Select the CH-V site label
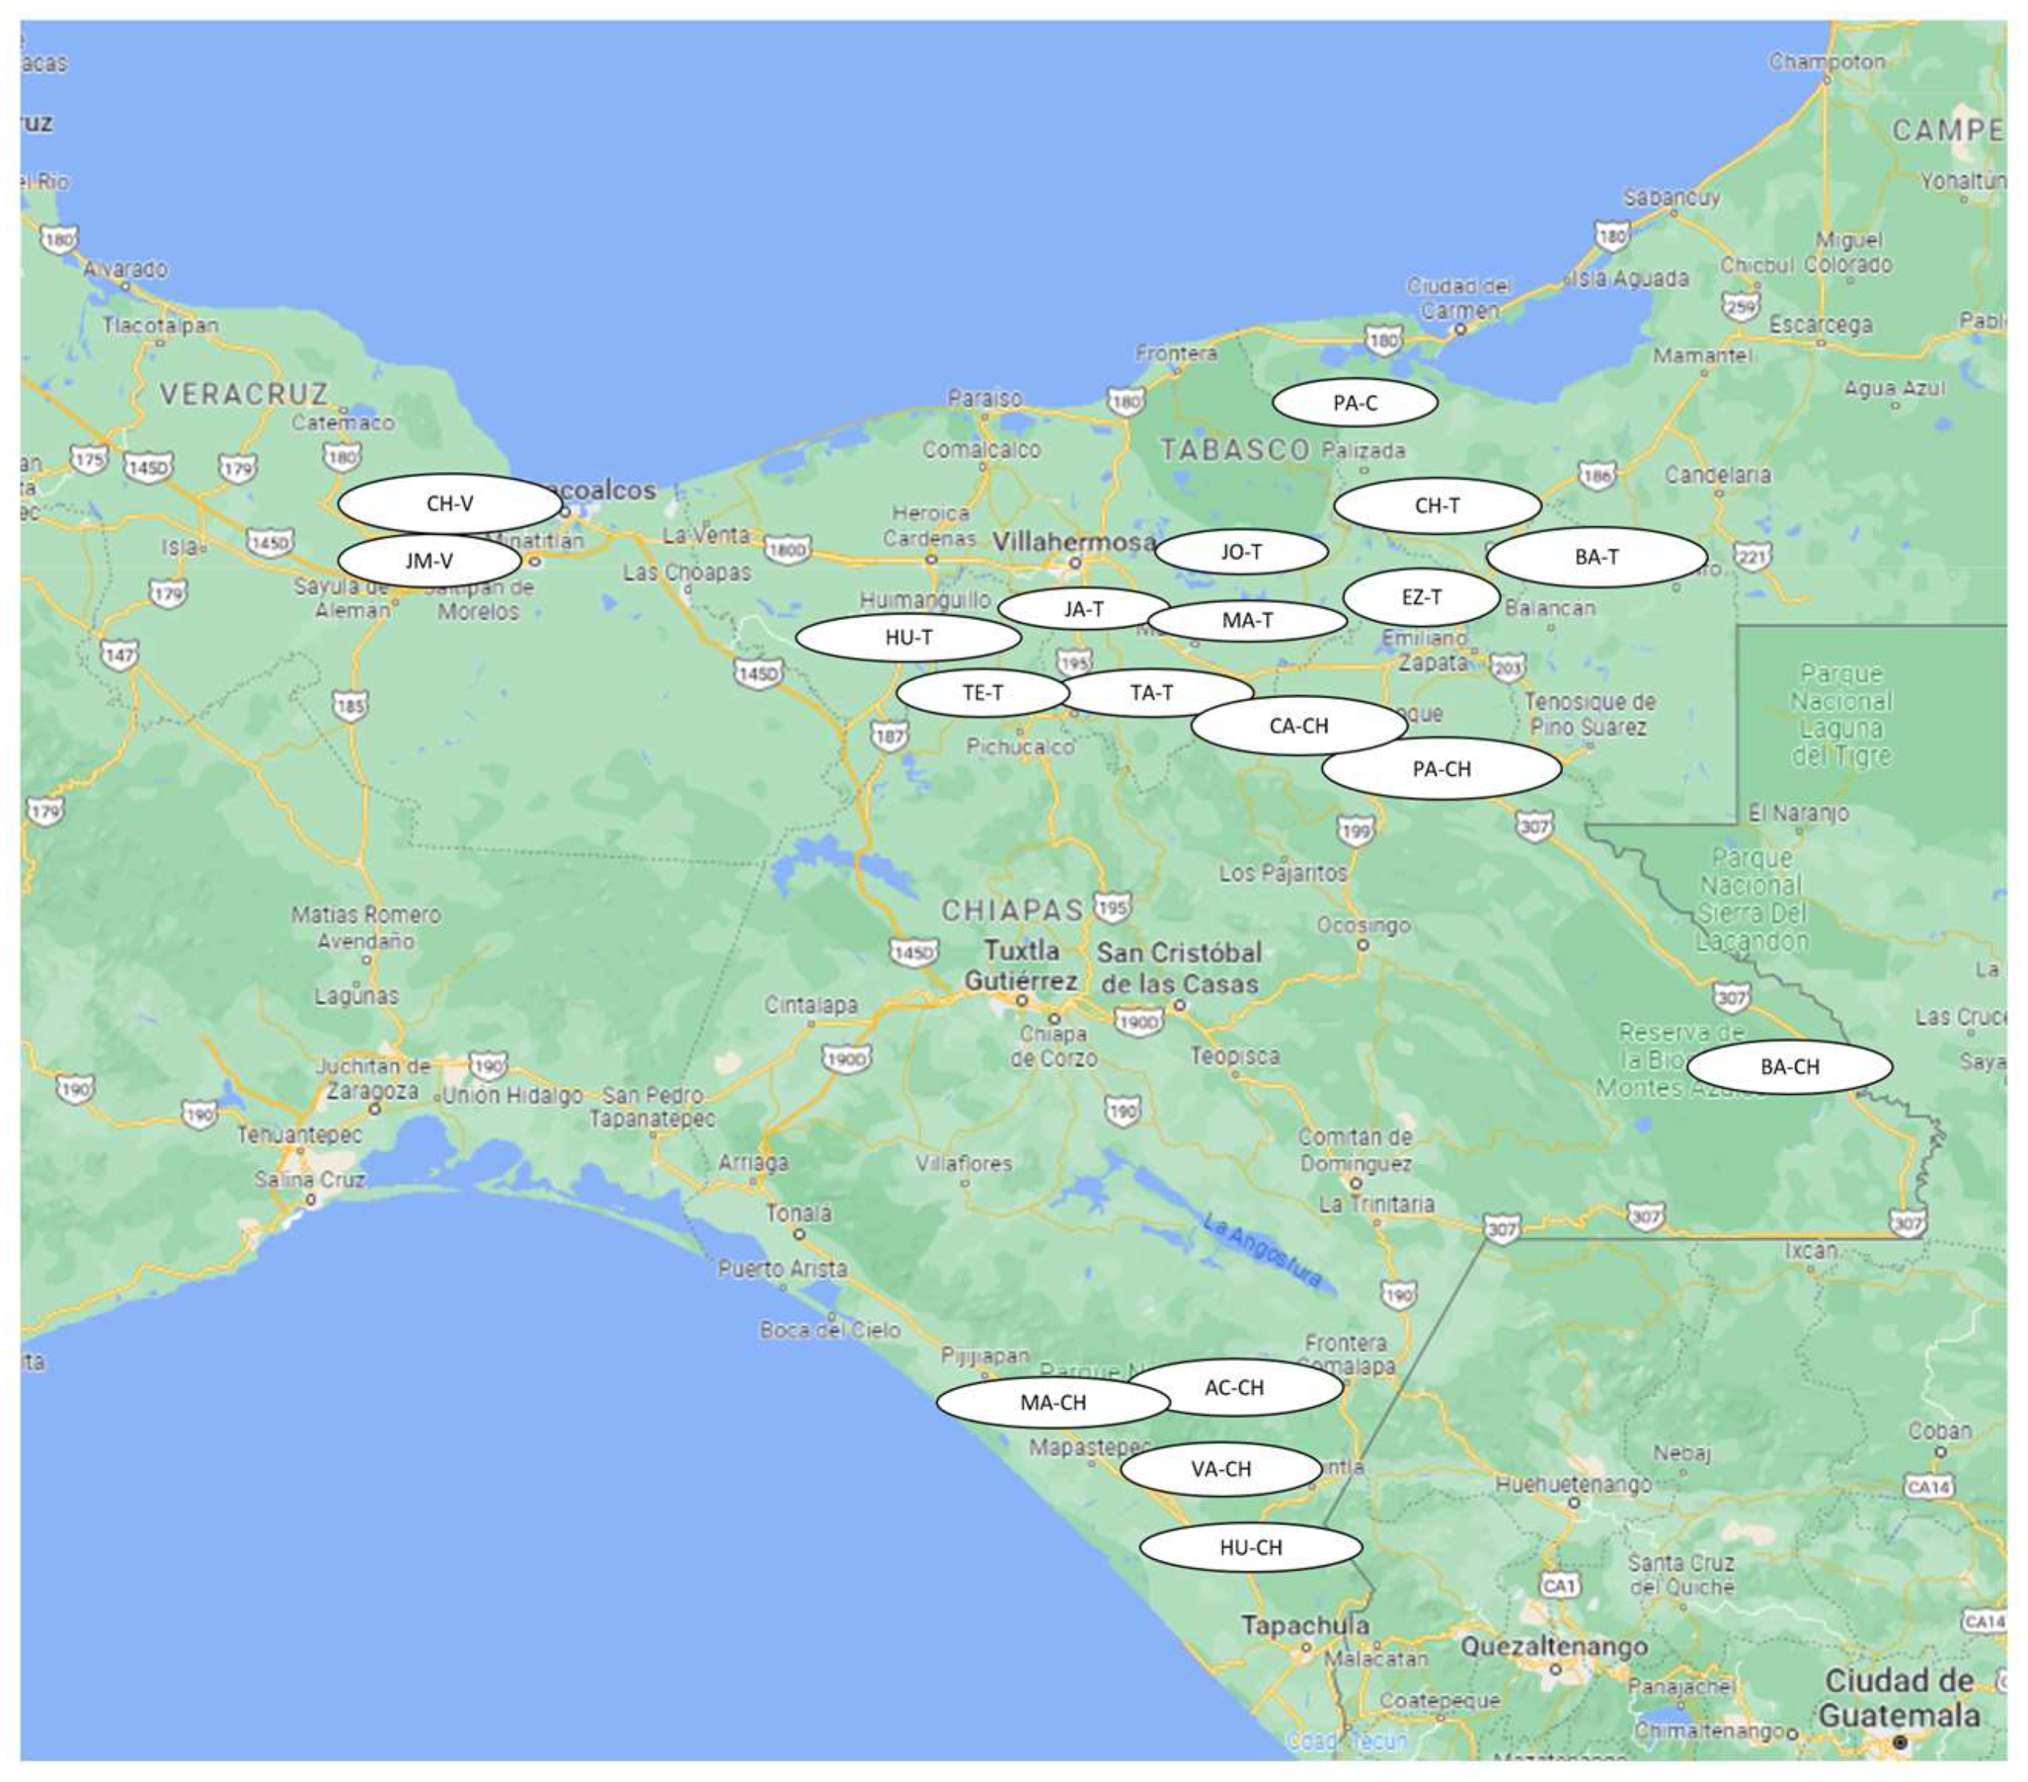Image resolution: width=2028 pixels, height=1782 pixels. tap(449, 503)
